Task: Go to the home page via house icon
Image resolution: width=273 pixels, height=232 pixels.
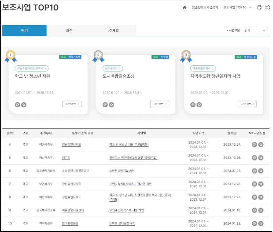Action: 185,7
